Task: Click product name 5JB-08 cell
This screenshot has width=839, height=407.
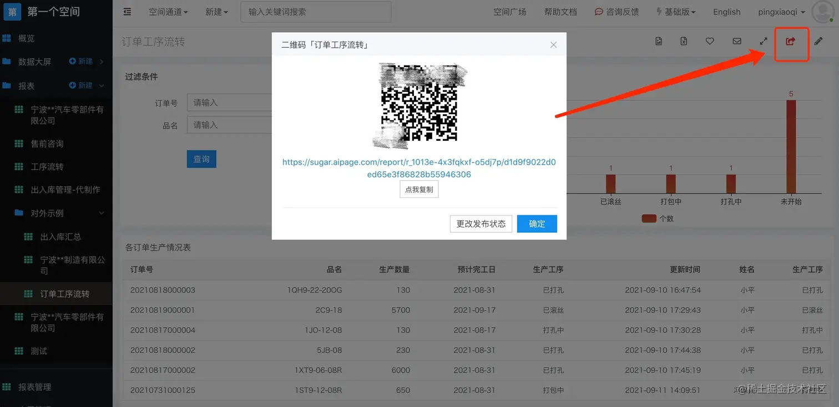Action: pos(329,350)
